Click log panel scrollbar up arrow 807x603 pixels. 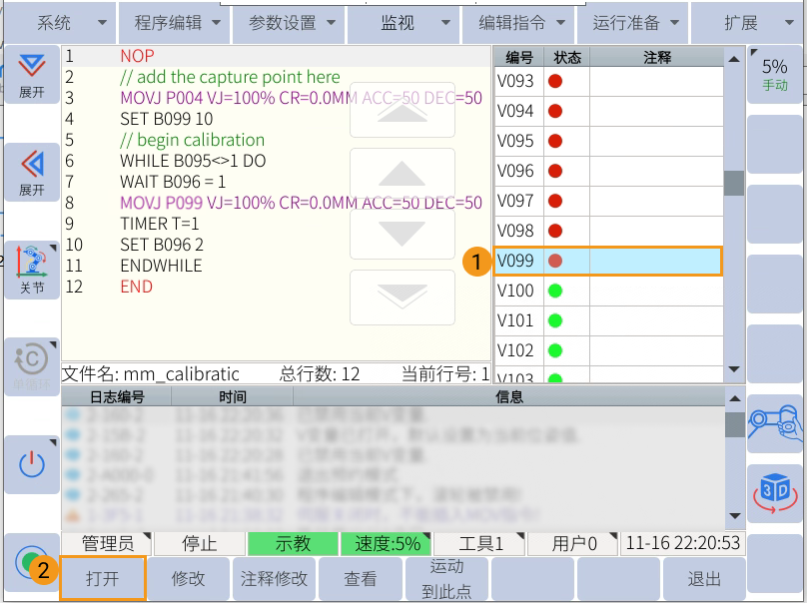735,398
